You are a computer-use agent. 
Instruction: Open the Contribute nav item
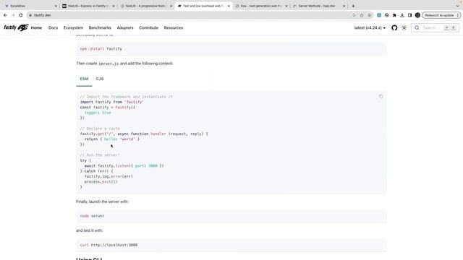coord(148,27)
